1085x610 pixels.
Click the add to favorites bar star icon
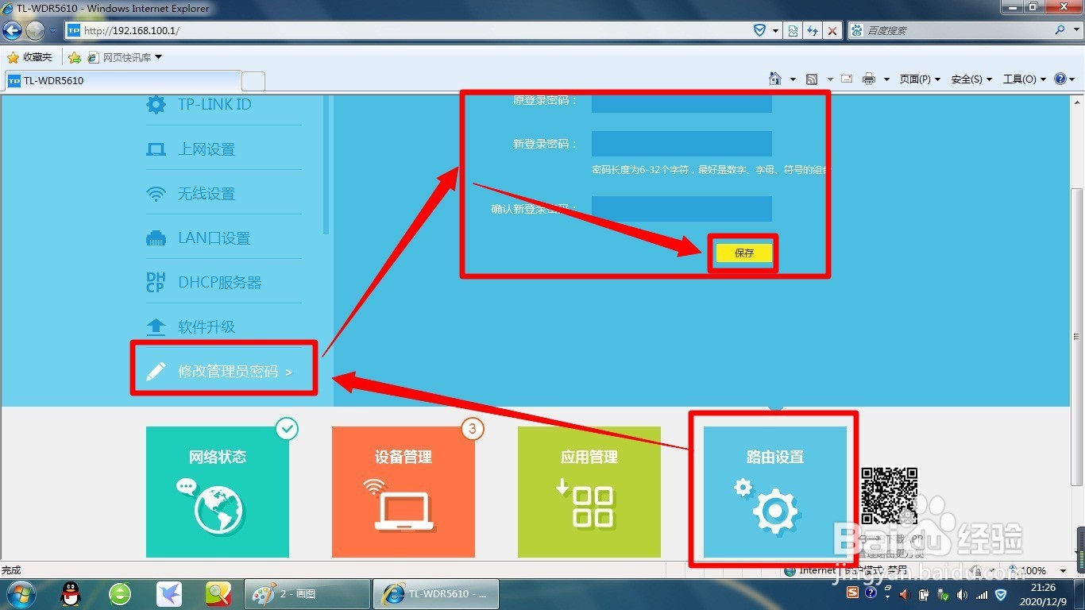pyautogui.click(x=74, y=57)
